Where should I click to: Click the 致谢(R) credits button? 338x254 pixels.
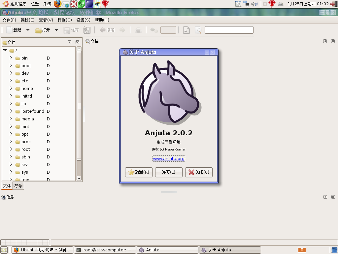139,172
